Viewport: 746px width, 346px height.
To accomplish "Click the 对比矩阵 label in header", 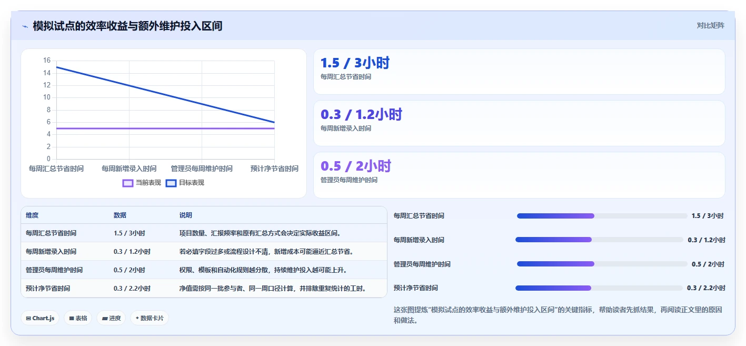I will tap(710, 25).
